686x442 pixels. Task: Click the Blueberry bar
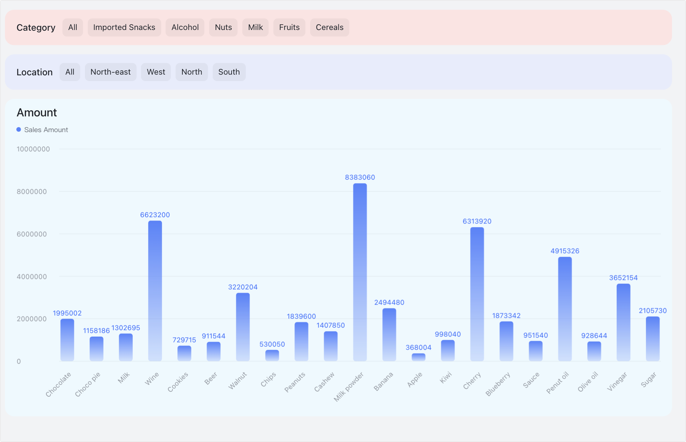point(506,341)
